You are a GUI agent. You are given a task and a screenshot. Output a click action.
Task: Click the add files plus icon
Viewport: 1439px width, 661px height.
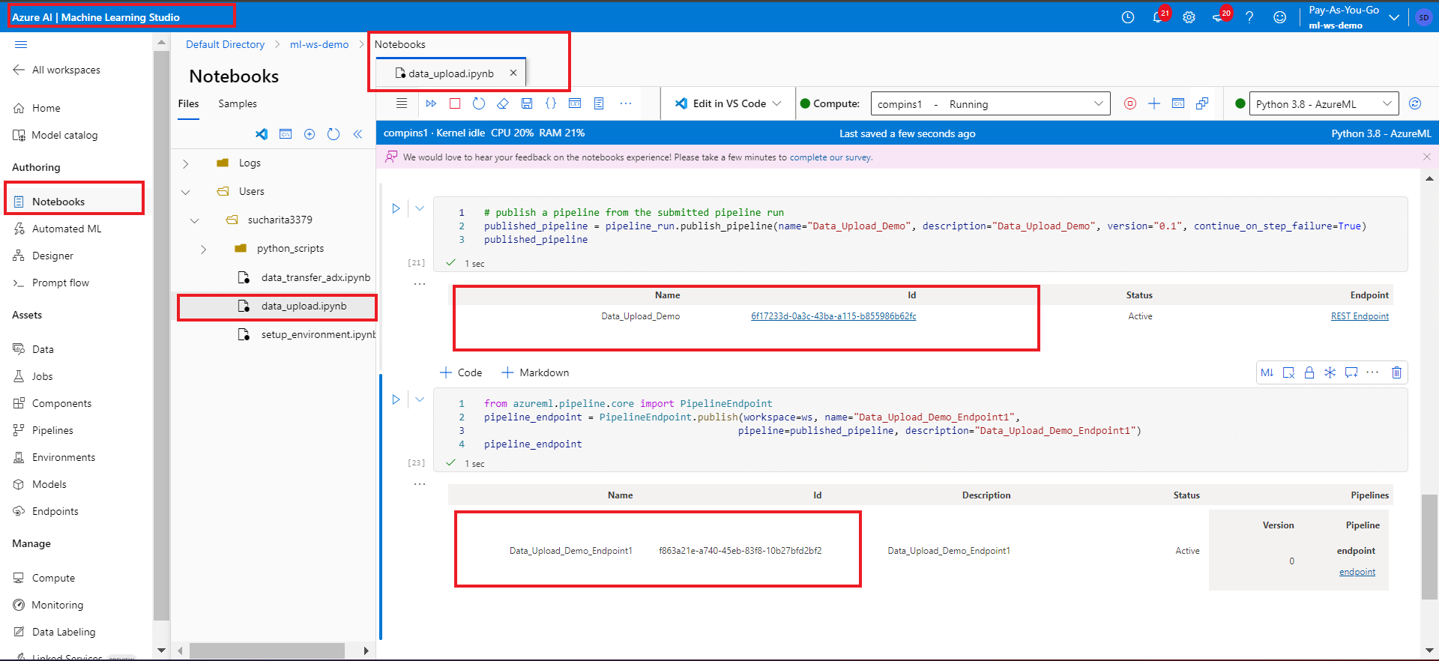pos(310,134)
